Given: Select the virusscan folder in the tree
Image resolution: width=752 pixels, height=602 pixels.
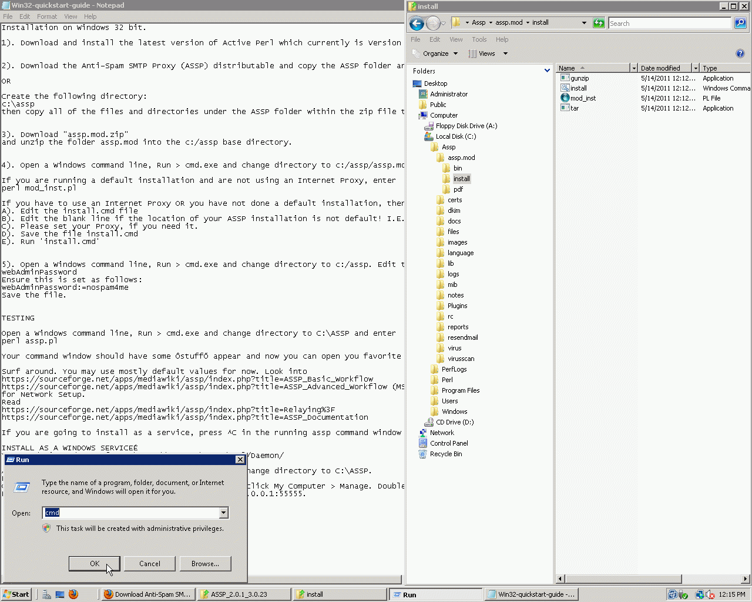Looking at the screenshot, I should pos(461,359).
